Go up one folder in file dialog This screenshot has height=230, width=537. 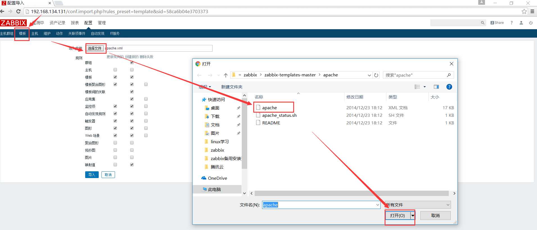tap(226, 75)
